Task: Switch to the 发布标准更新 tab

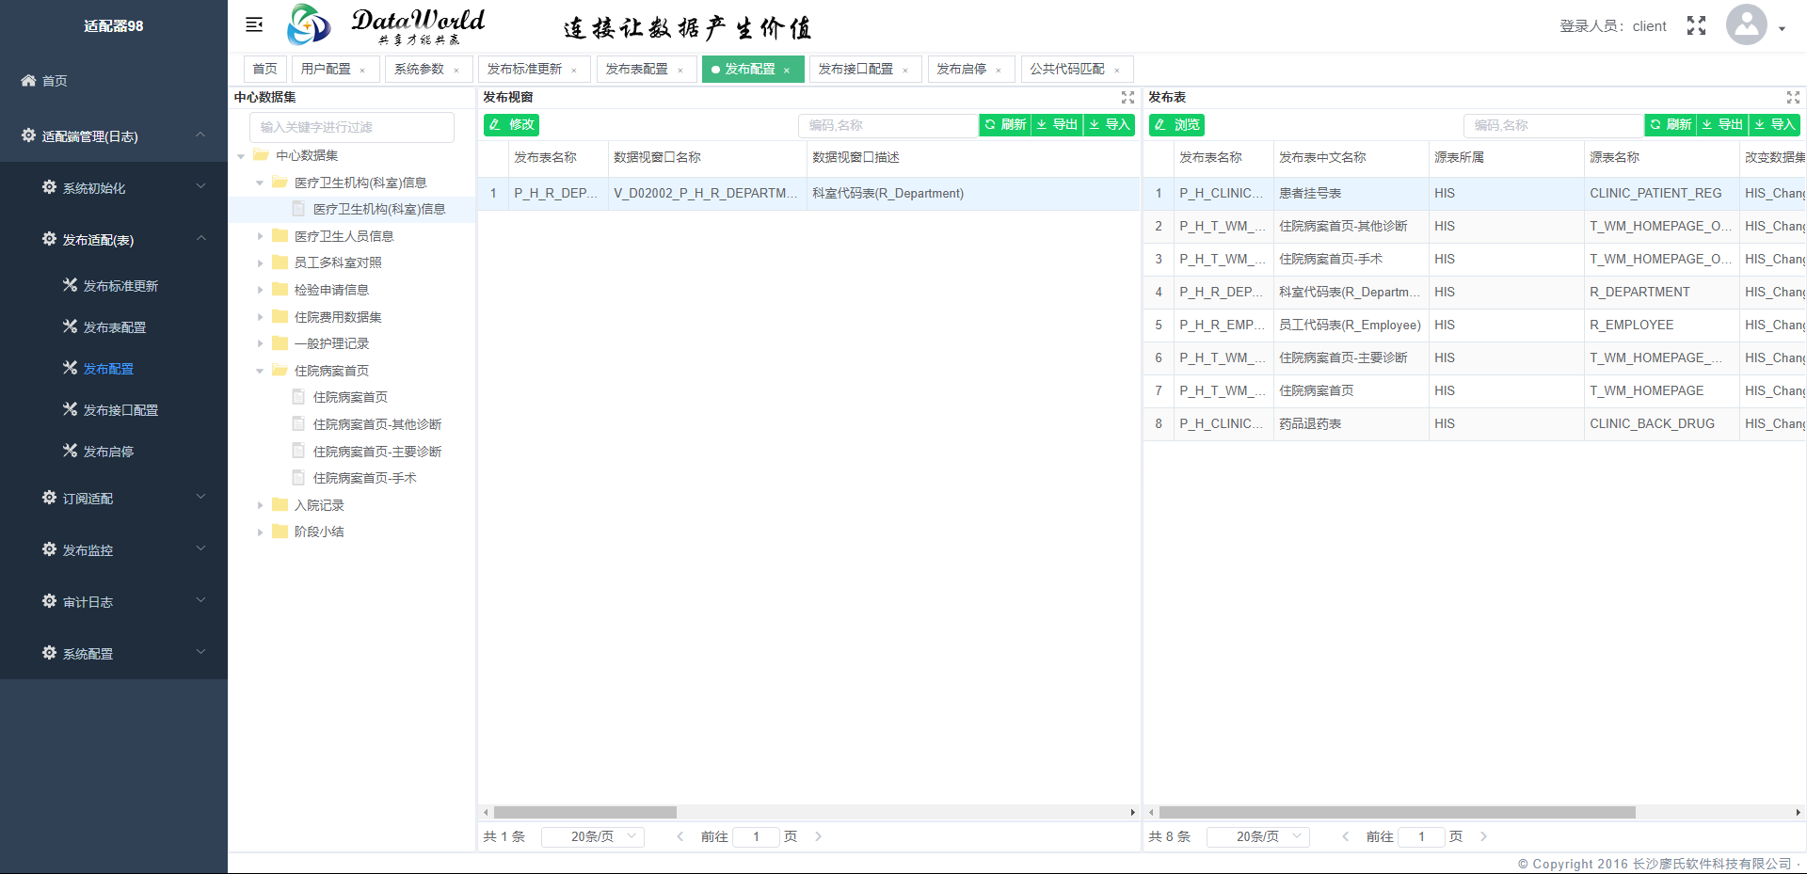Action: tap(524, 69)
